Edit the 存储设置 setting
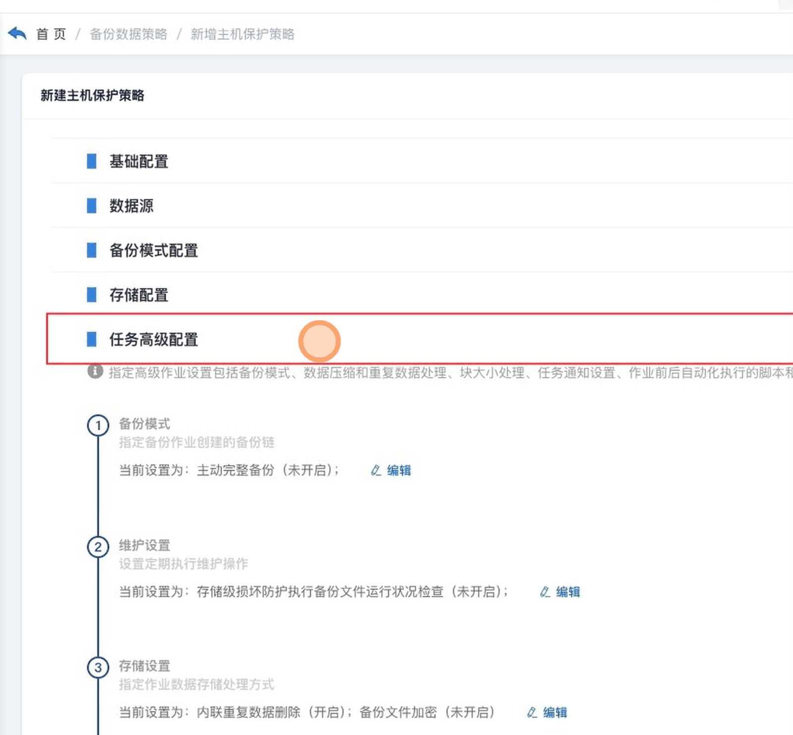 [x=547, y=712]
